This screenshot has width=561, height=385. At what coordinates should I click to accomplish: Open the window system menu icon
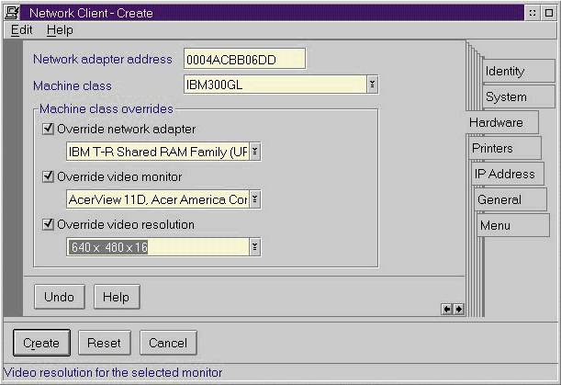[12, 13]
